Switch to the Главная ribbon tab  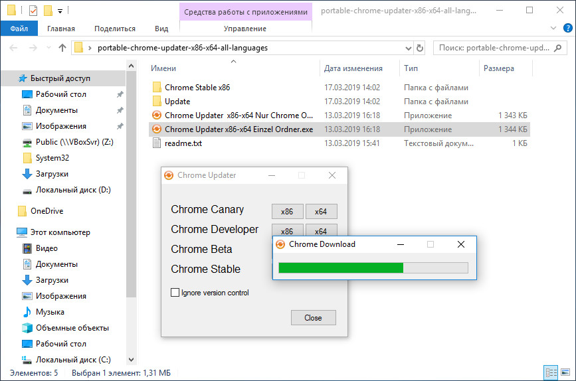click(61, 29)
